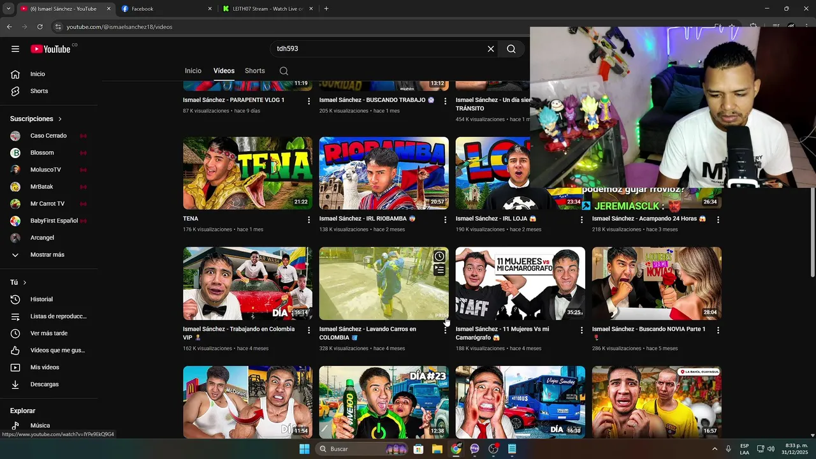Viewport: 816px width, 459px height.
Task: Open the Buscando NOVIA thumbnail
Action: (657, 284)
